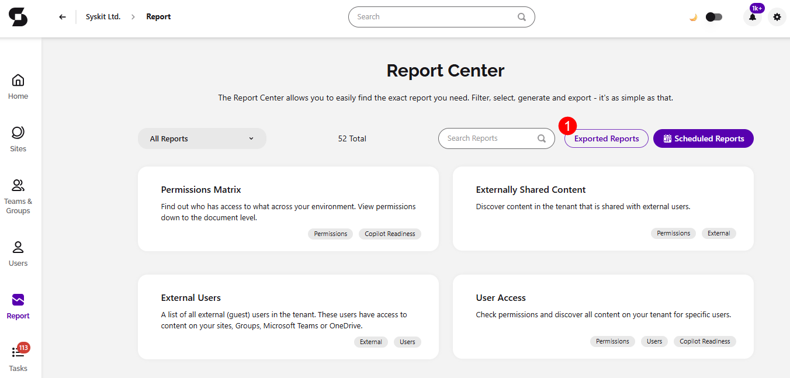Click the 52 Total count text

pyautogui.click(x=352, y=138)
